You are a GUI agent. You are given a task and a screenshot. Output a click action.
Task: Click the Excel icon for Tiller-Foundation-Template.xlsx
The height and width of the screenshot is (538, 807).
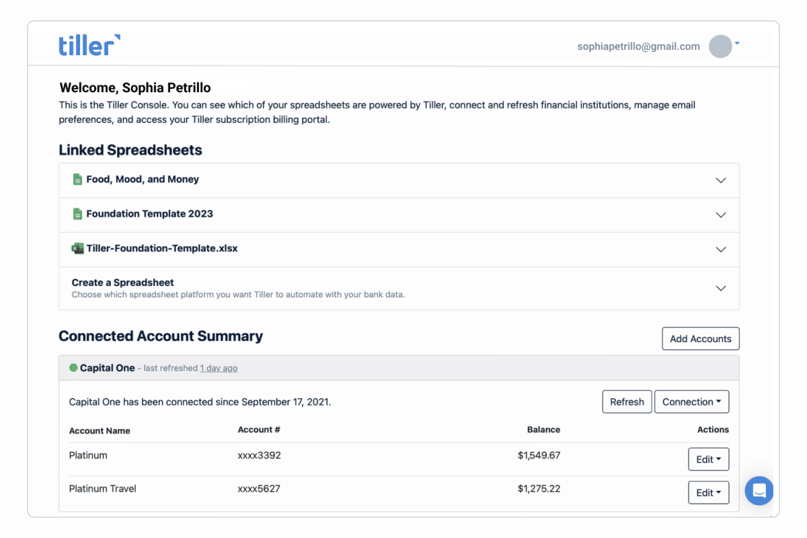[77, 248]
